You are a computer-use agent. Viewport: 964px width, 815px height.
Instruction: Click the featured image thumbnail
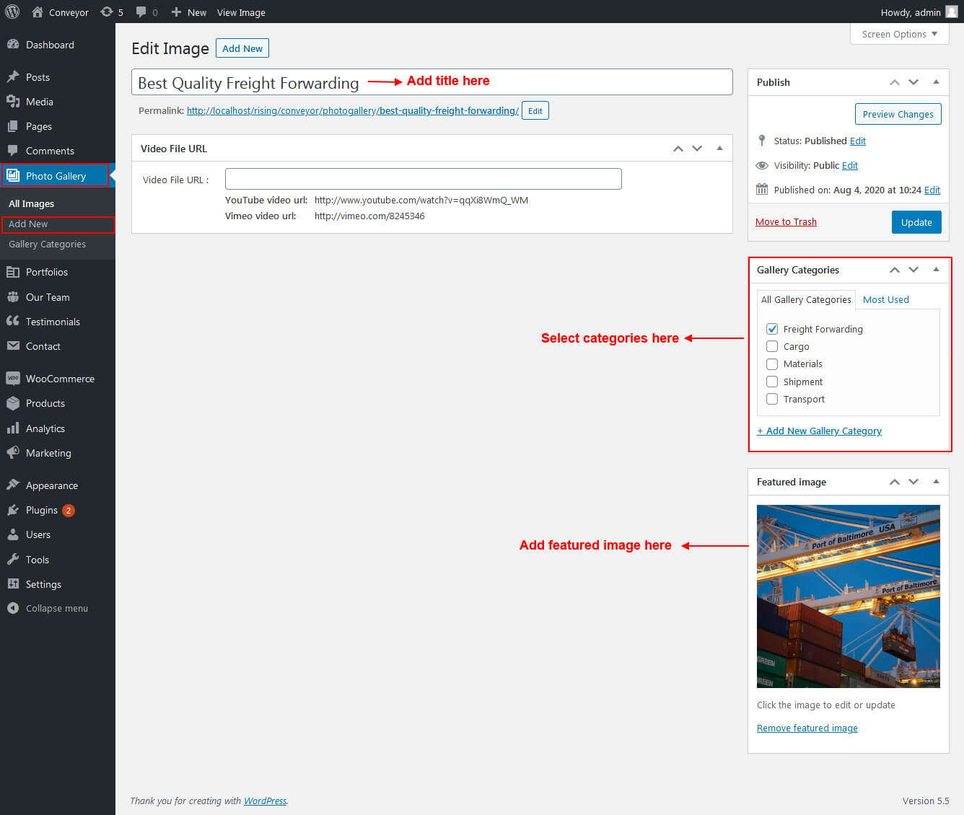click(848, 596)
